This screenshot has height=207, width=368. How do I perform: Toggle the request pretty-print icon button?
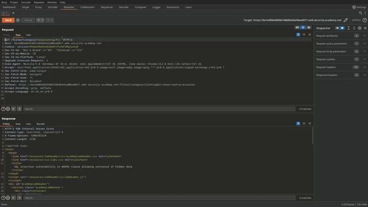pyautogui.click(x=298, y=34)
